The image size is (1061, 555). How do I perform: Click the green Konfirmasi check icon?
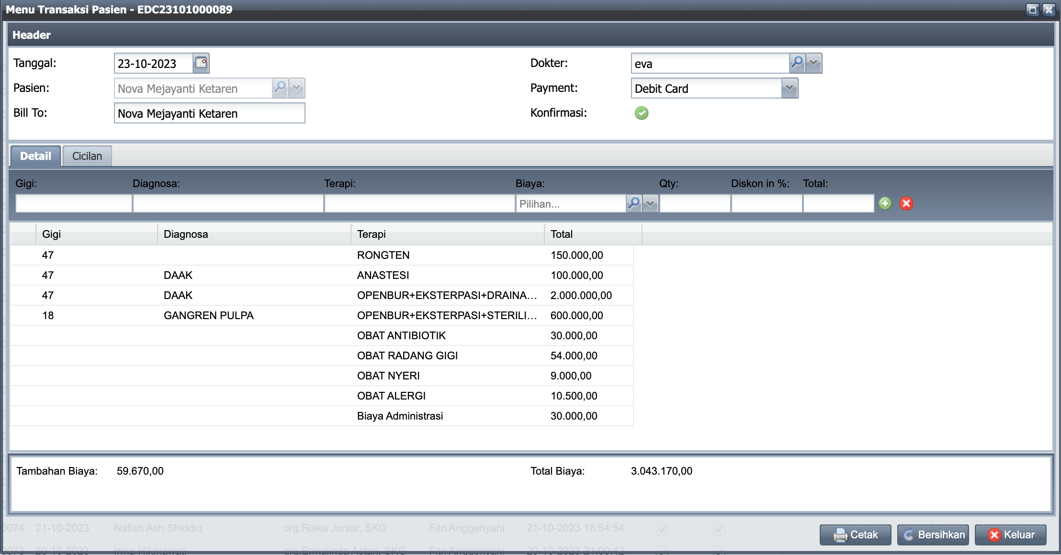click(x=642, y=113)
